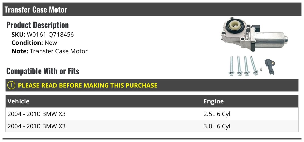Click the Compatible With or Fits heading
This screenshot has height=142, width=304.
click(x=43, y=71)
